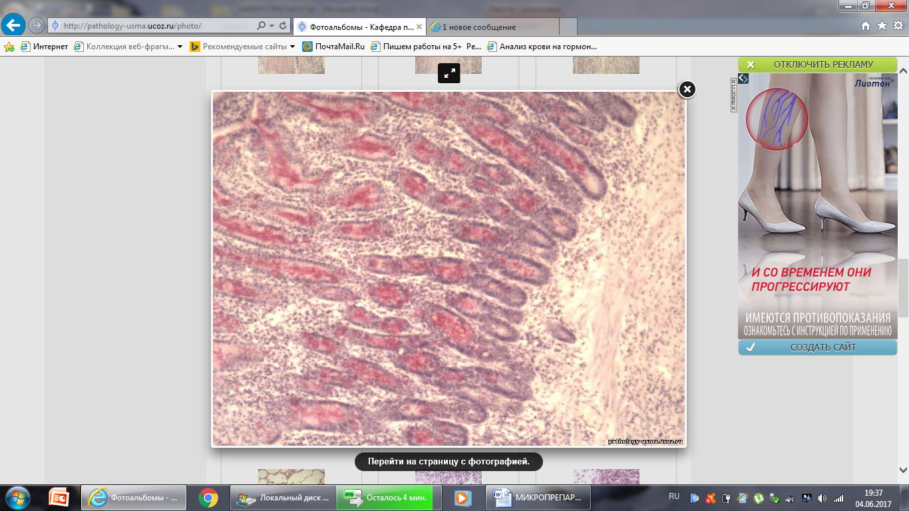This screenshot has height=511, width=909.
Task: Open the Windows Start button
Action: 17,498
